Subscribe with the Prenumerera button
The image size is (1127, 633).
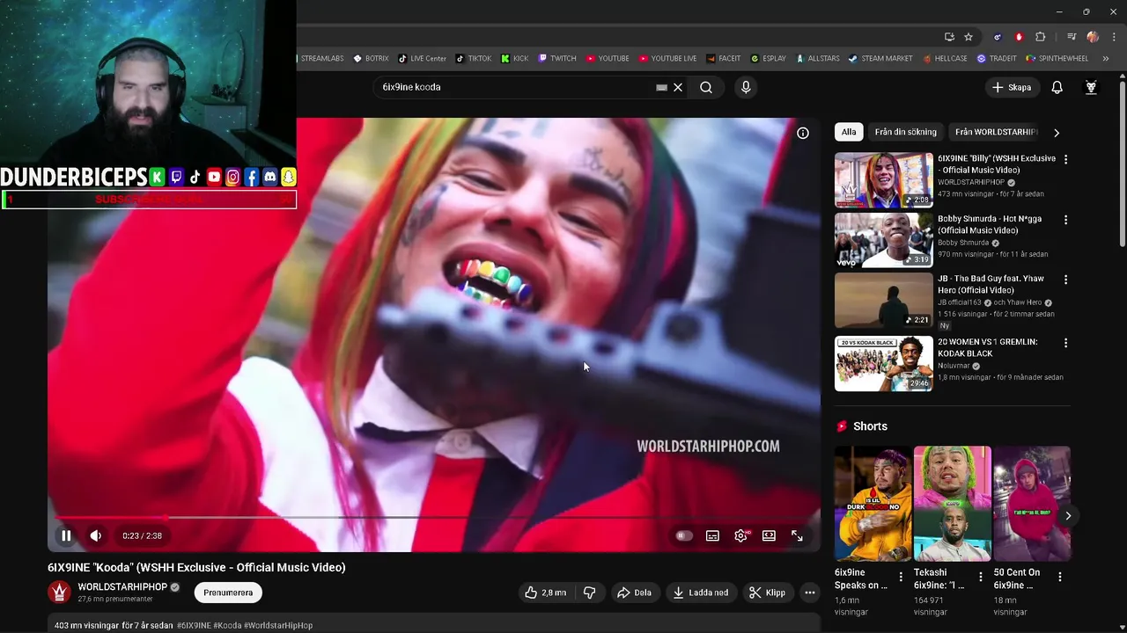228,593
